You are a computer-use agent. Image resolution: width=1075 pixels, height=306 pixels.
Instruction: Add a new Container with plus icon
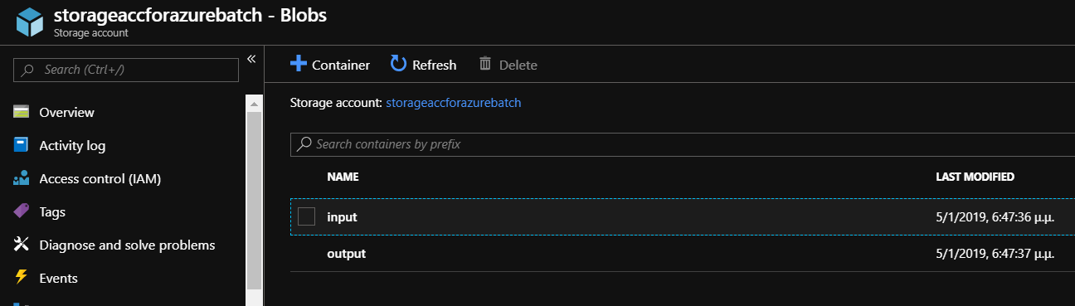330,64
